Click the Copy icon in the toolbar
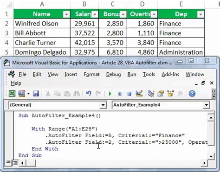220x172 pixels. (57, 94)
